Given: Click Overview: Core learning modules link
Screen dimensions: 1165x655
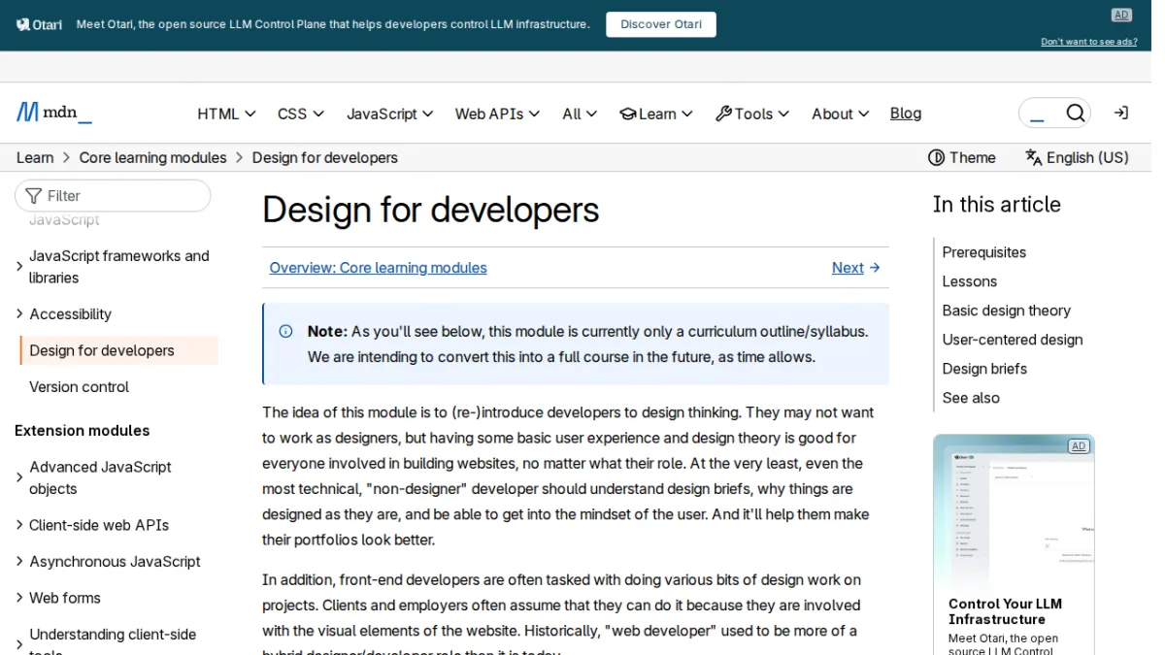Looking at the screenshot, I should [x=378, y=268].
